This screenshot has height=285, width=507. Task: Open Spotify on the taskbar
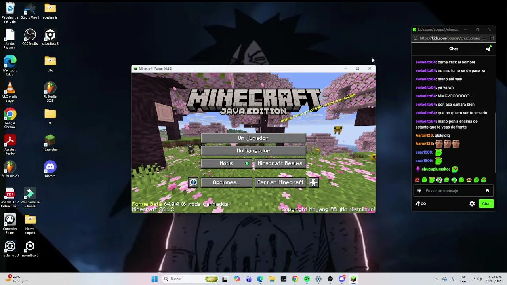click(307, 279)
